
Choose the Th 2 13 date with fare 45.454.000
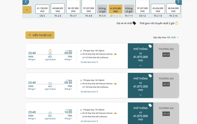(x=158, y=9)
